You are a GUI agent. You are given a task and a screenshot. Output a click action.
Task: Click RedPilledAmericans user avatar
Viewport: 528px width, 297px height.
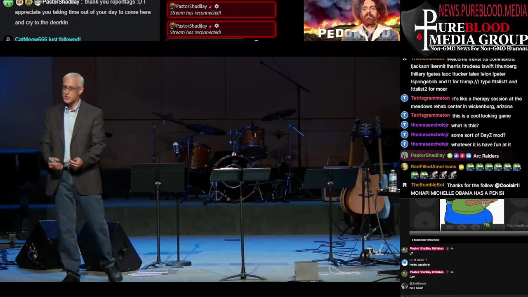404,167
